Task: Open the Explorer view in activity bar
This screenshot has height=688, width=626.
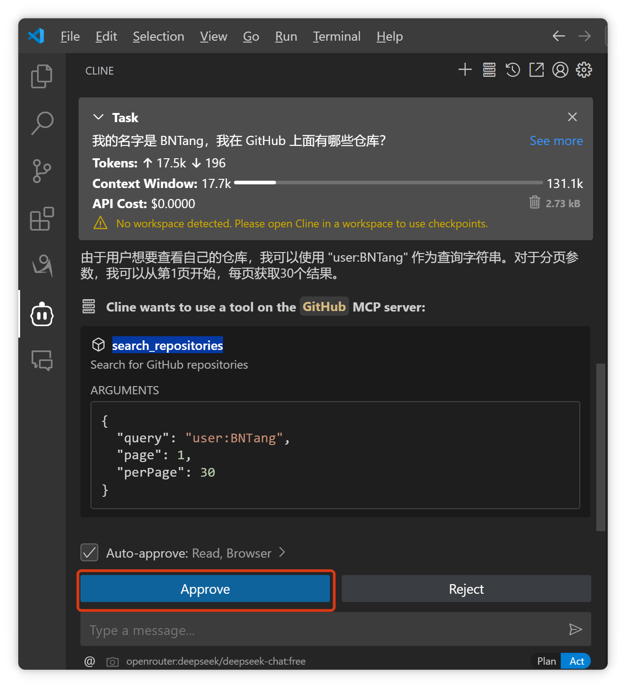Action: tap(42, 76)
